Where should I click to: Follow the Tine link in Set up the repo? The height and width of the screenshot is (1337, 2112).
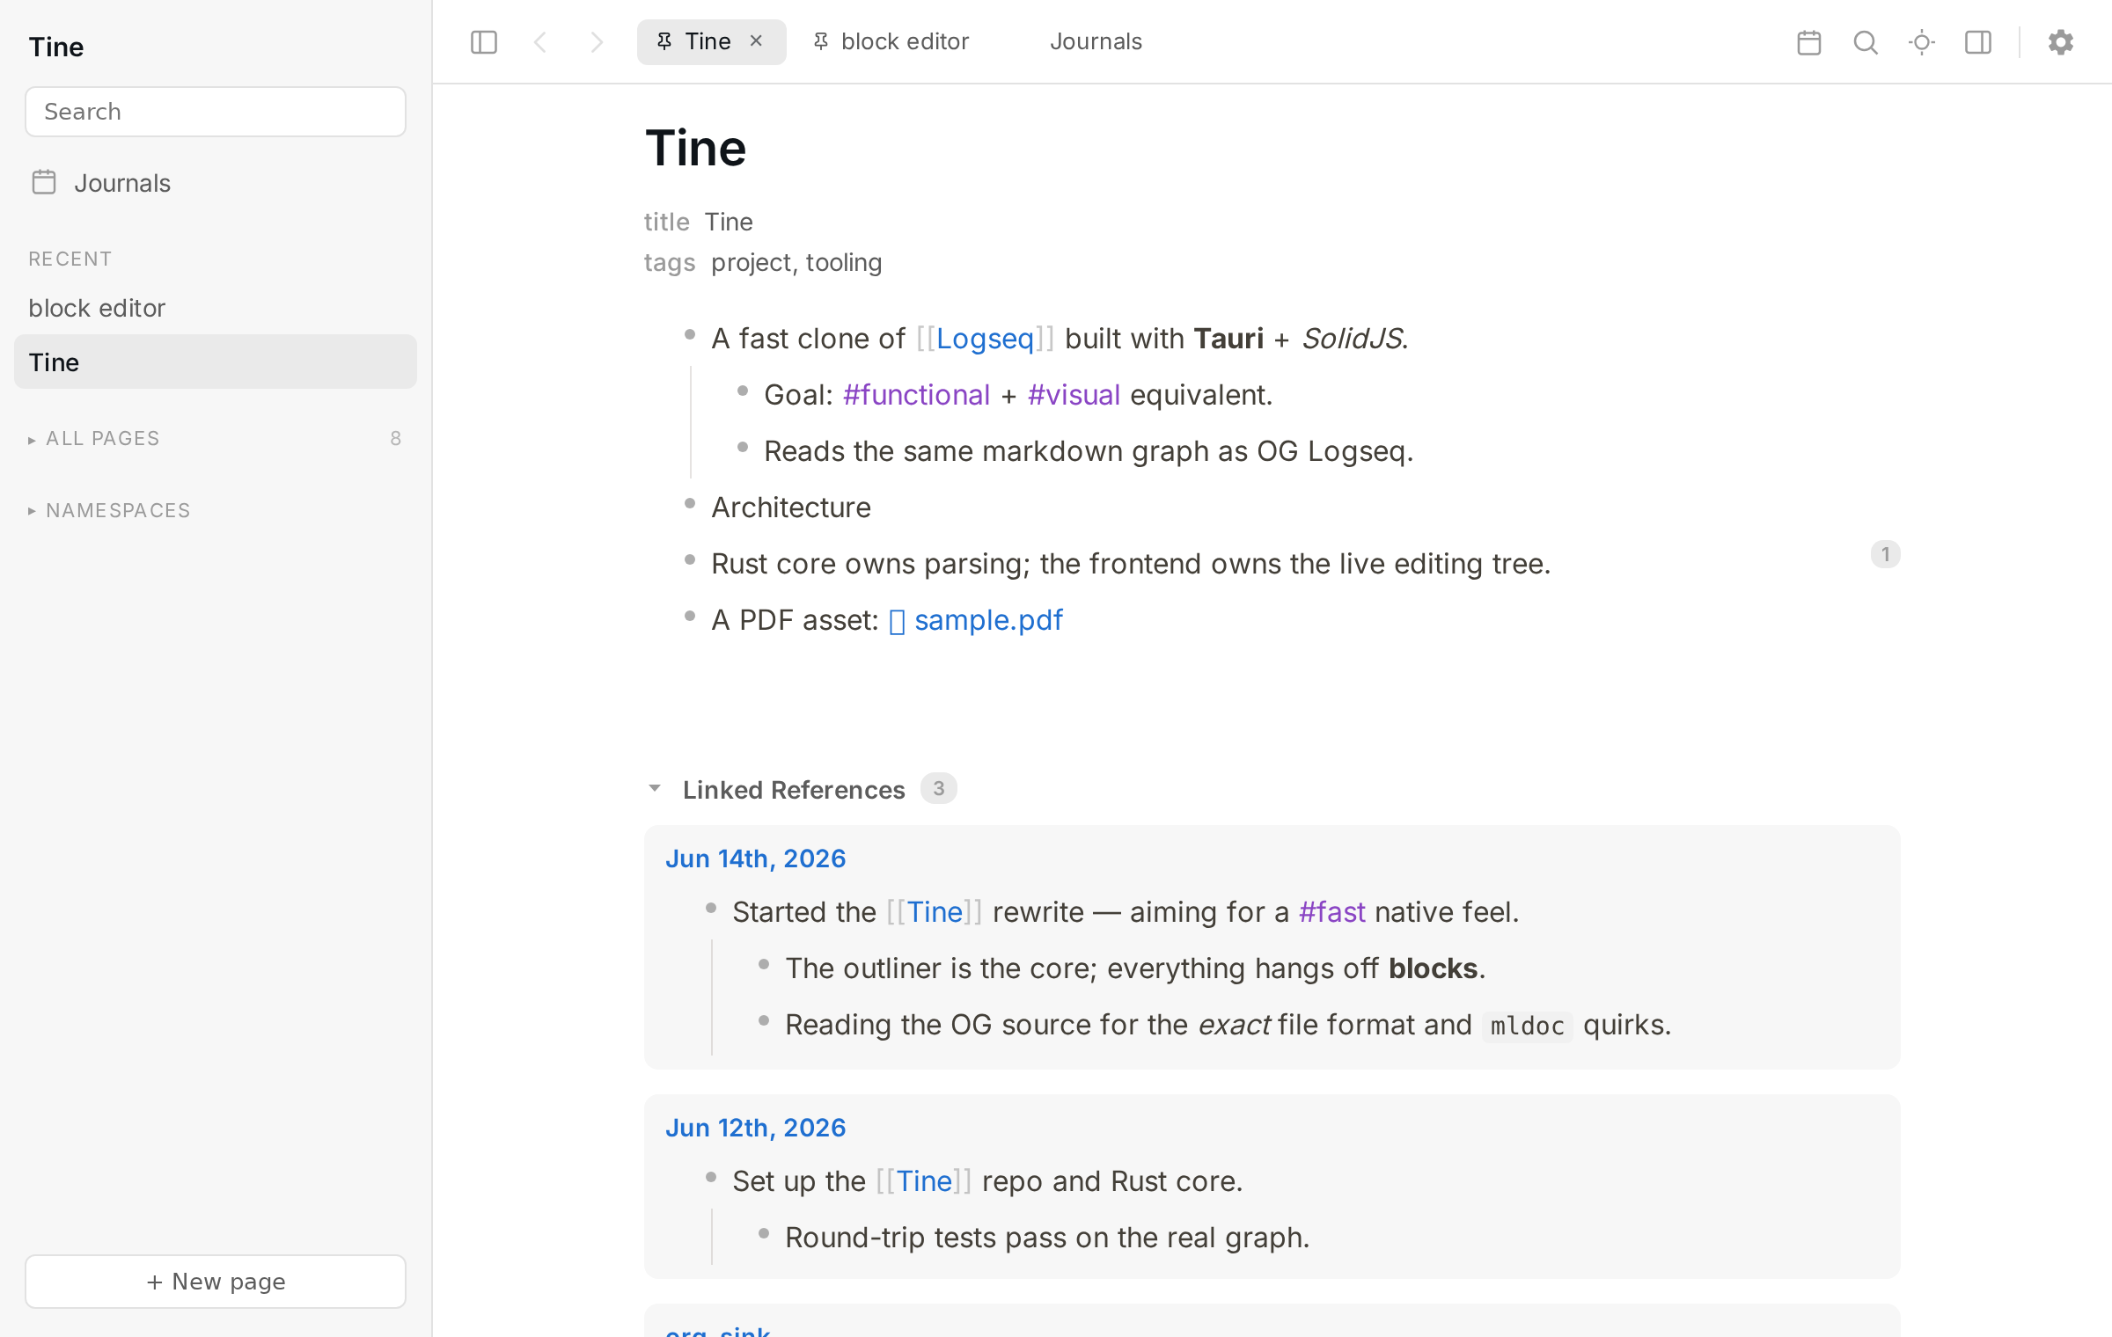[x=924, y=1181]
